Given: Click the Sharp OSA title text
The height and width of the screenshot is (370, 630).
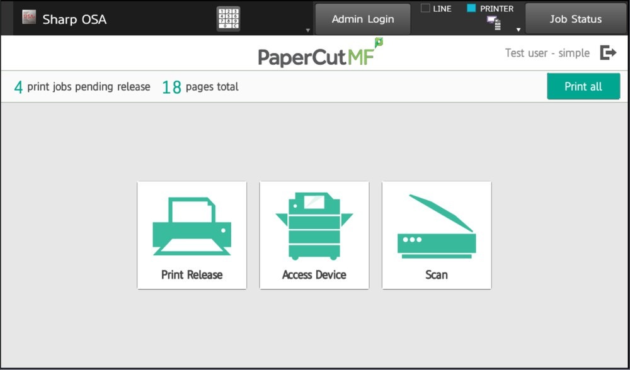Looking at the screenshot, I should (74, 19).
